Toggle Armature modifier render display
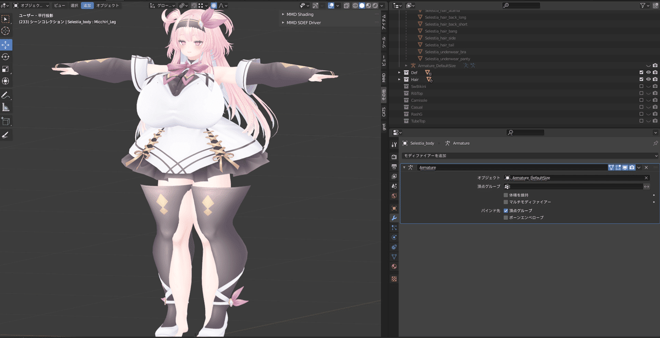This screenshot has width=660, height=338. [632, 167]
